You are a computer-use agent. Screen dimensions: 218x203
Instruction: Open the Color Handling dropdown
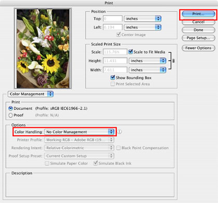click(x=79, y=132)
